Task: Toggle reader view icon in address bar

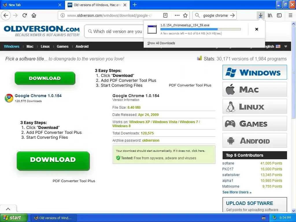Action: coord(165,15)
